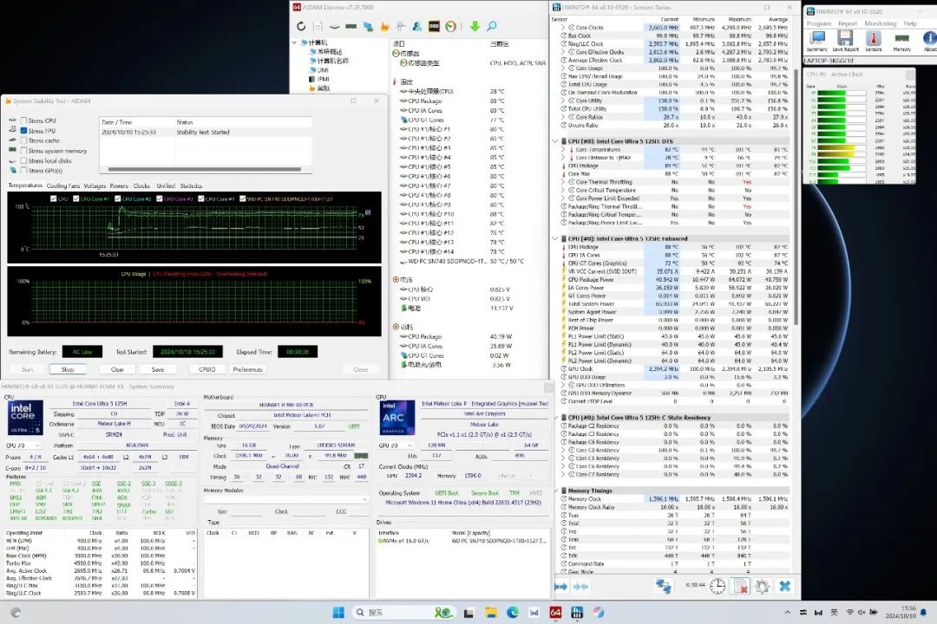This screenshot has width=937, height=624.
Task: Click the expand arrows icon in HWiNFO Sensors footer
Action: (560, 587)
